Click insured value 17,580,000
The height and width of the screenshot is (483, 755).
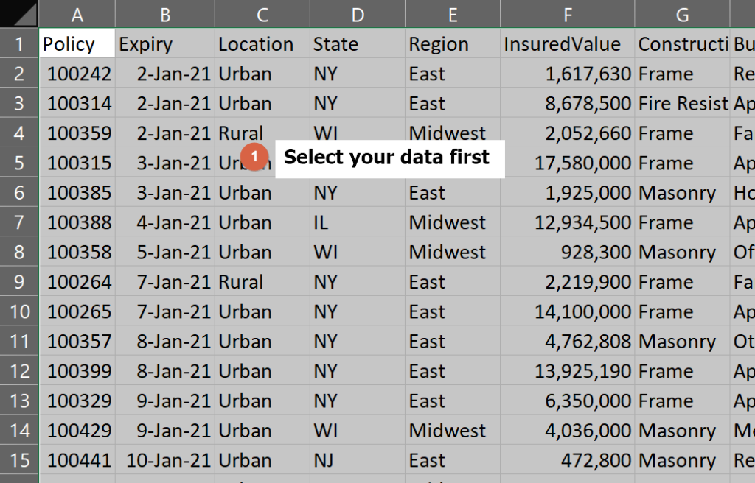(567, 162)
